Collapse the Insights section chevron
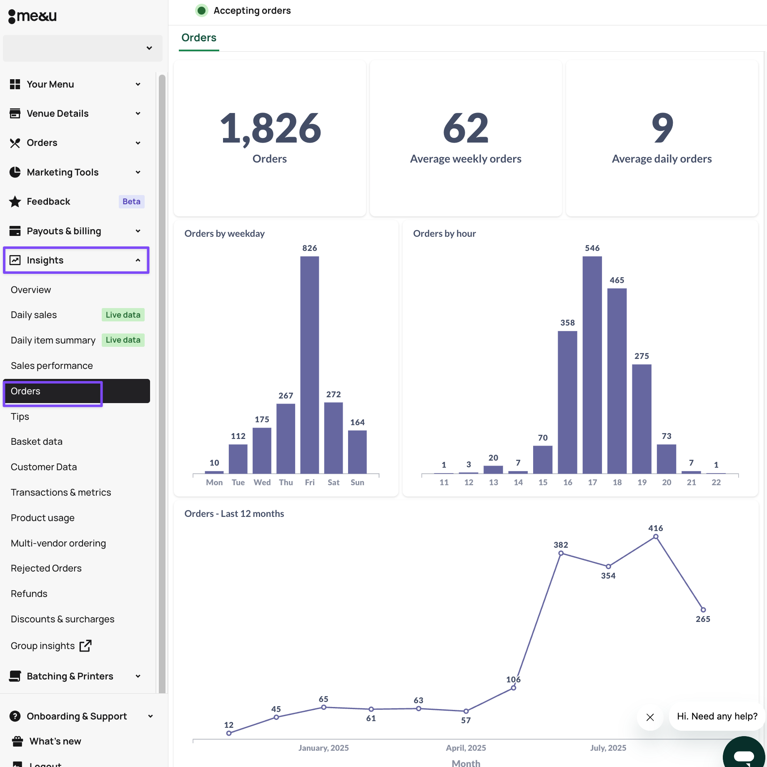The height and width of the screenshot is (767, 767). tap(138, 260)
